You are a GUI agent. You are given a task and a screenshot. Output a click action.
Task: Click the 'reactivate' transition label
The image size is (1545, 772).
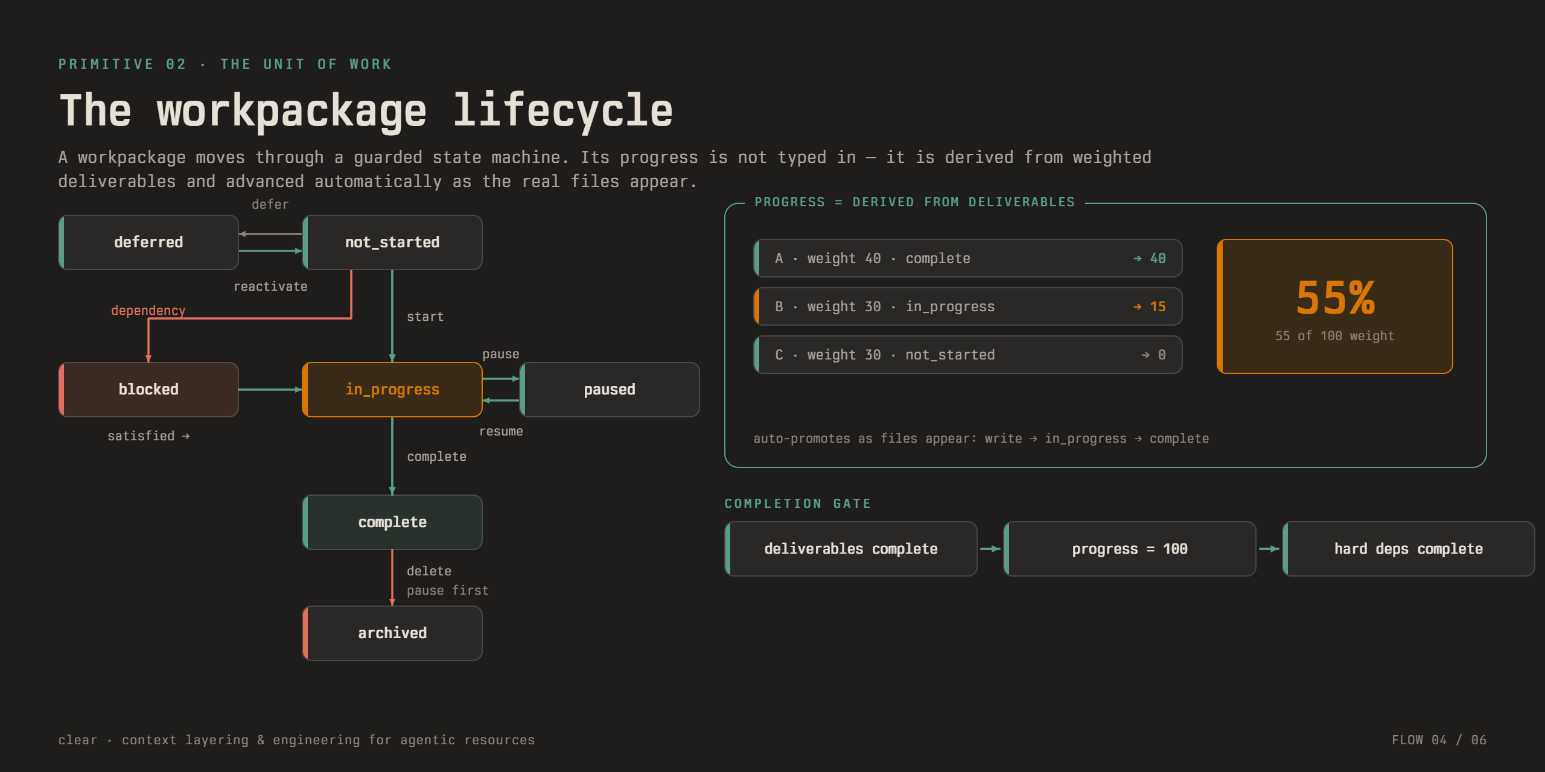(270, 286)
